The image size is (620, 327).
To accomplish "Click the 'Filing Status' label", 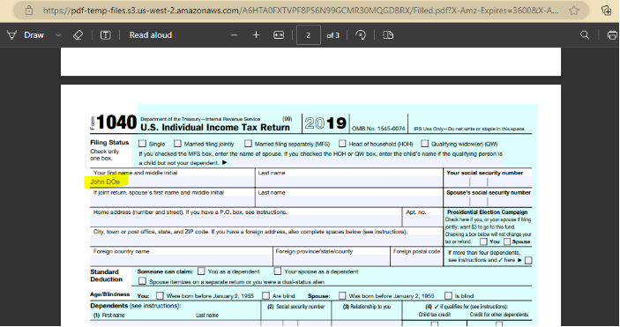I will tap(109, 142).
